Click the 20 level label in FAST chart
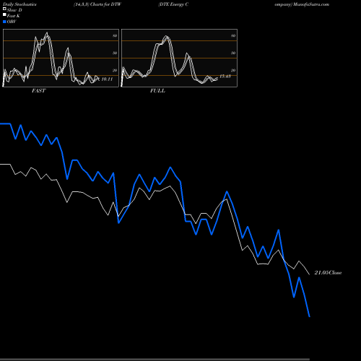 tap(115, 70)
